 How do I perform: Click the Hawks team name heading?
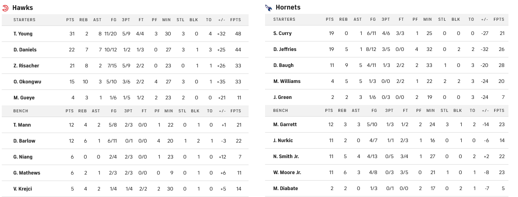23,8
